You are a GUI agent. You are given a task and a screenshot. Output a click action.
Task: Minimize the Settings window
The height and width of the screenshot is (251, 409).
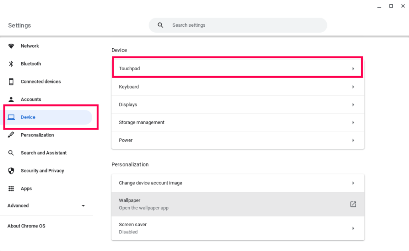[x=379, y=6]
